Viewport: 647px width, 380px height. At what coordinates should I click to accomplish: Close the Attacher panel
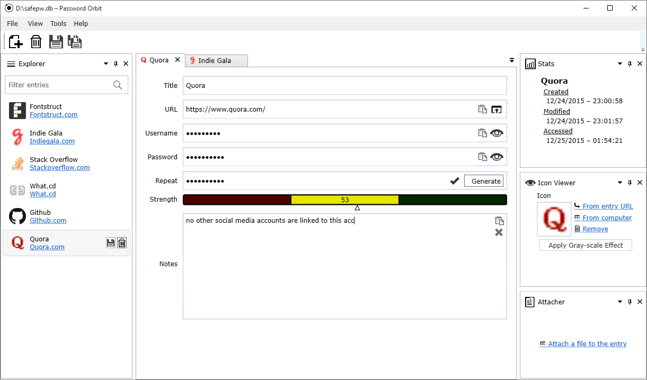coord(640,302)
